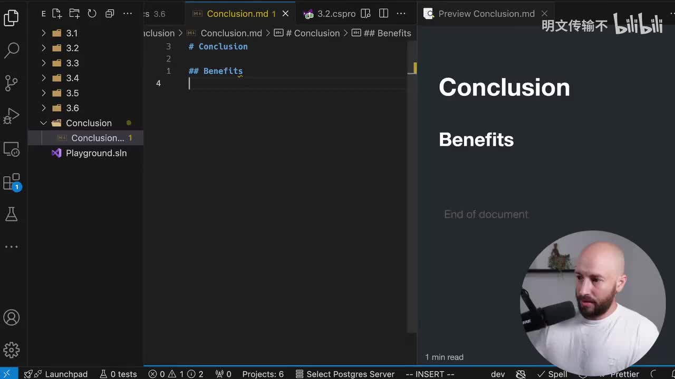The image size is (675, 379).
Task: Switch to the Preview Conclusion.md tab
Action: pyautogui.click(x=486, y=14)
